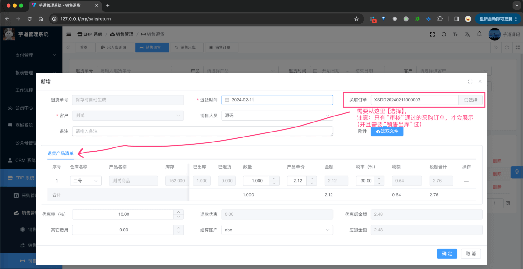
Task: Click the 选取文件 upload button
Action: click(x=387, y=131)
